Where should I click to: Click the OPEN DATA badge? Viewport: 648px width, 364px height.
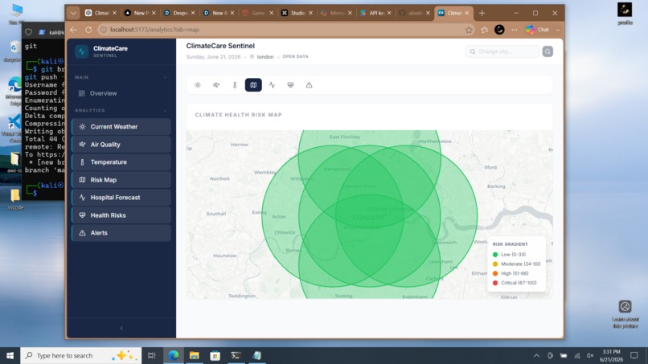(x=296, y=56)
